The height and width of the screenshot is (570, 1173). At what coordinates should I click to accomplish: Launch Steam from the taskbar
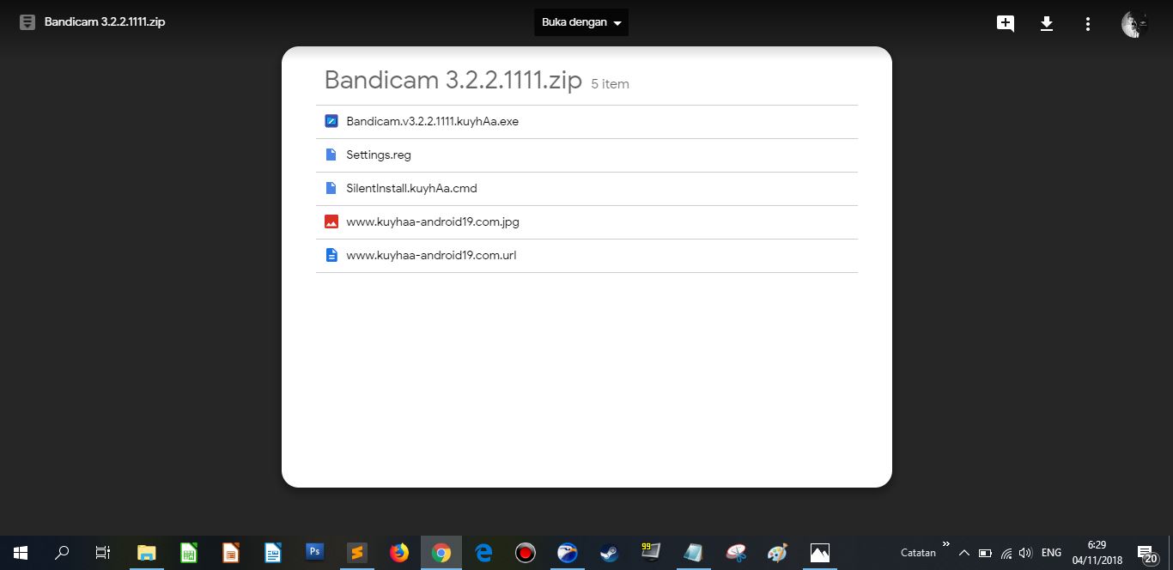610,553
